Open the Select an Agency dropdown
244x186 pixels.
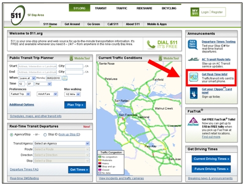tap(61, 144)
